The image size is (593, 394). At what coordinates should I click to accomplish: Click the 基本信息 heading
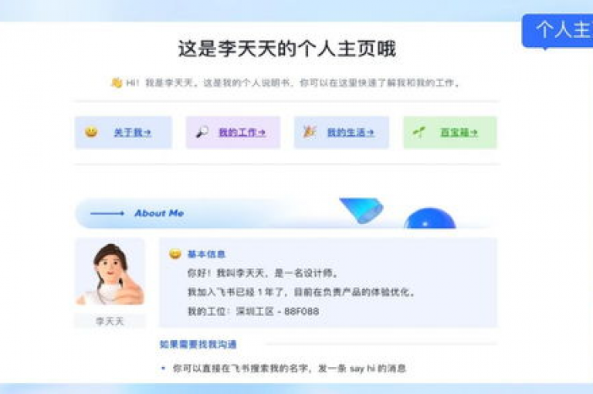[206, 254]
